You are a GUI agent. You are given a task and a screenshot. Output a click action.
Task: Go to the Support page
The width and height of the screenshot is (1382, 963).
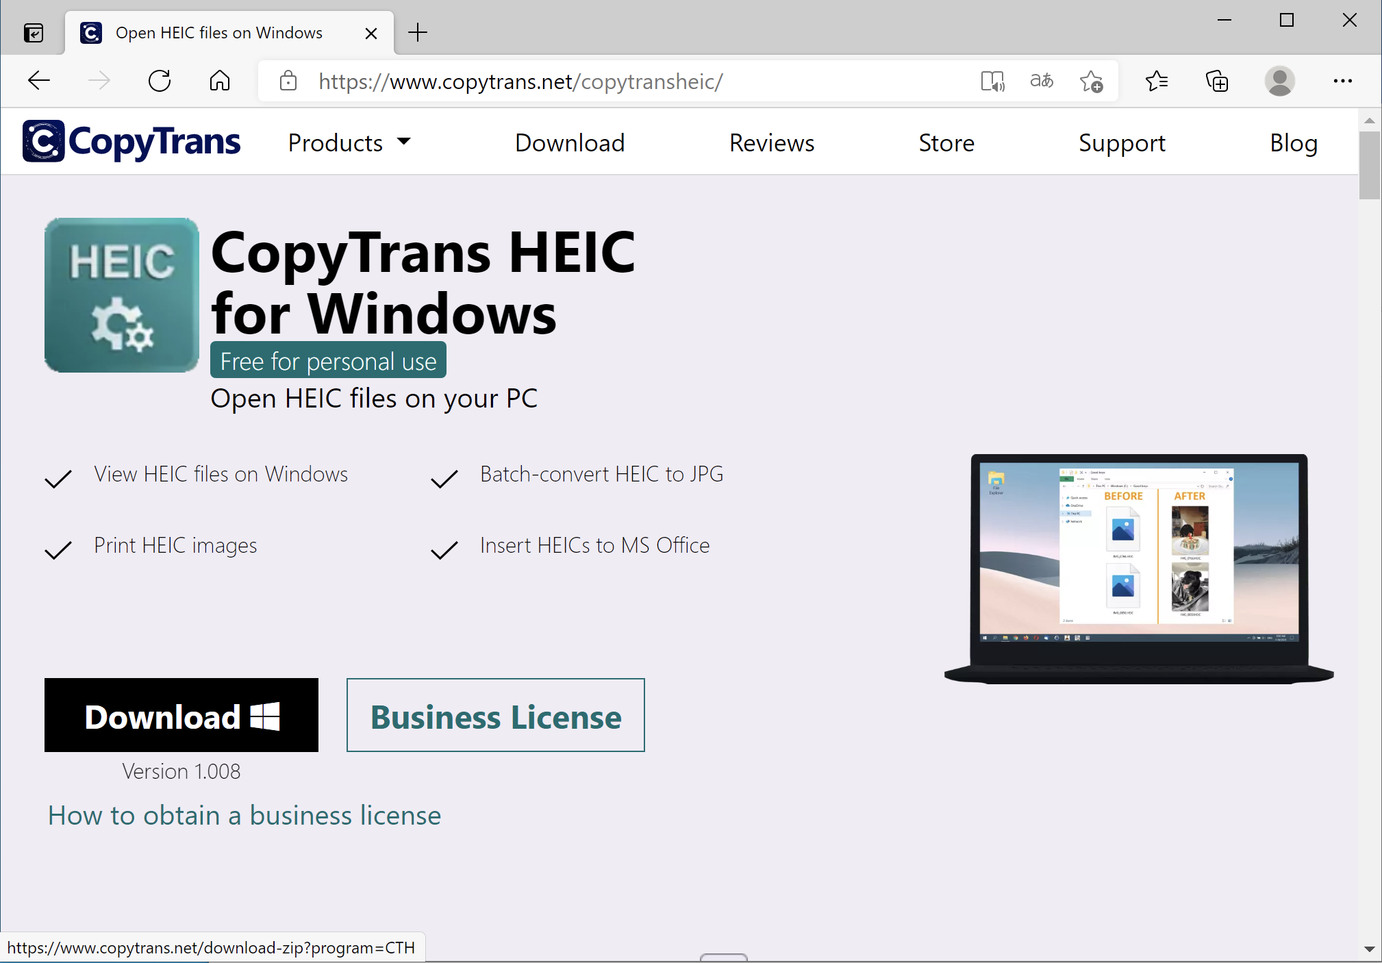pyautogui.click(x=1121, y=142)
